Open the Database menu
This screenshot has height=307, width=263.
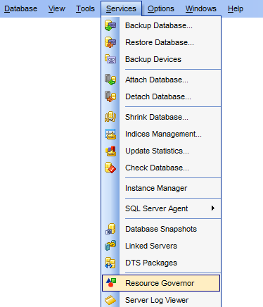click(20, 8)
